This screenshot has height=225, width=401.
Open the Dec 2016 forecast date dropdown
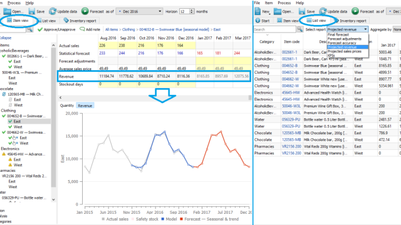click(139, 11)
